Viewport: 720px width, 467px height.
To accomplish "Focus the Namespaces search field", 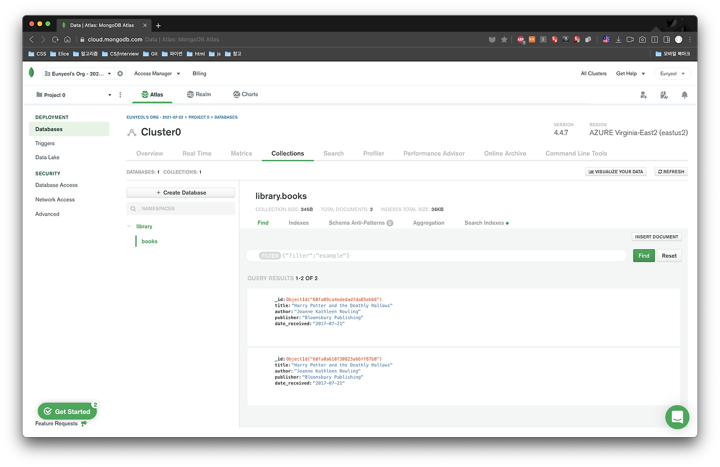I will (x=181, y=209).
